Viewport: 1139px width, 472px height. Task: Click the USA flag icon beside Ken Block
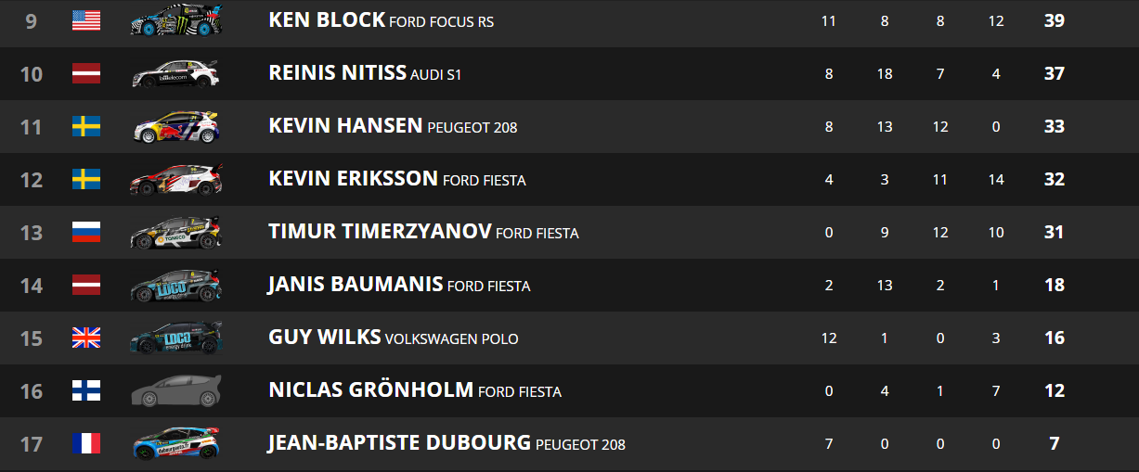(x=86, y=20)
